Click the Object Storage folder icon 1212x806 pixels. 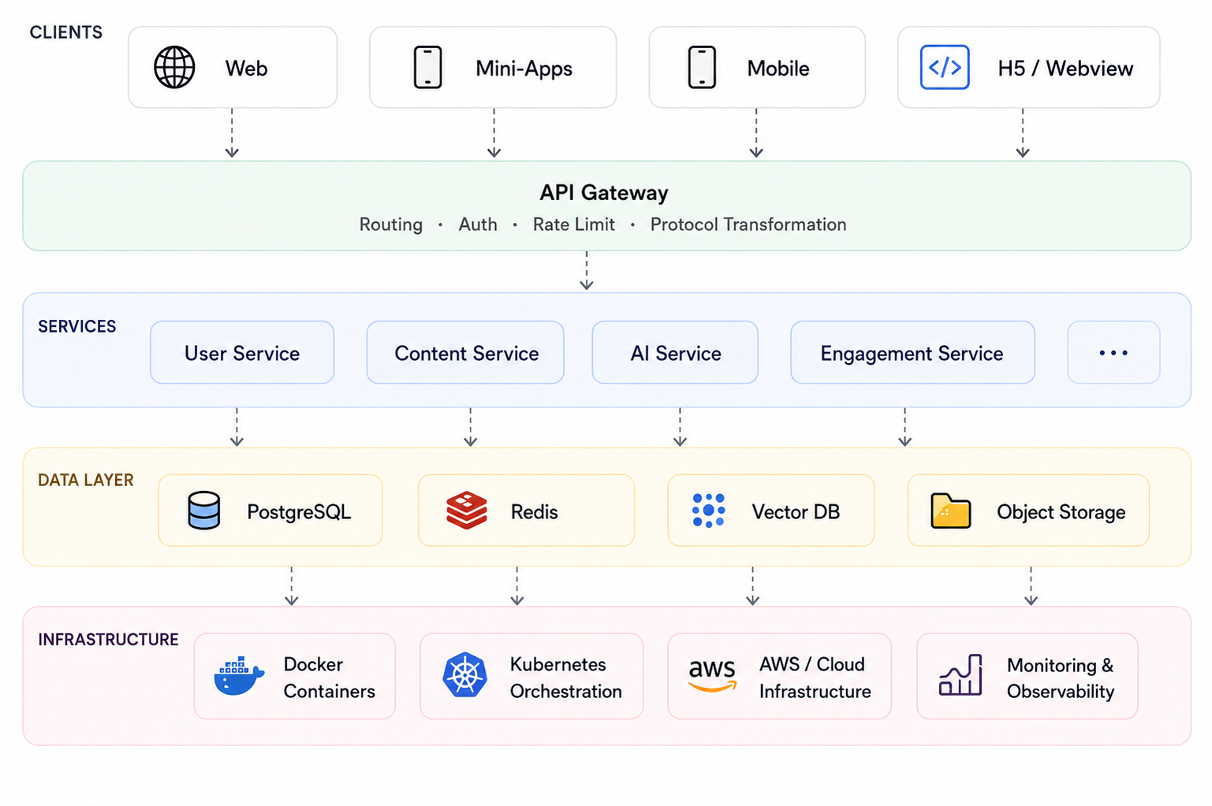coord(951,511)
